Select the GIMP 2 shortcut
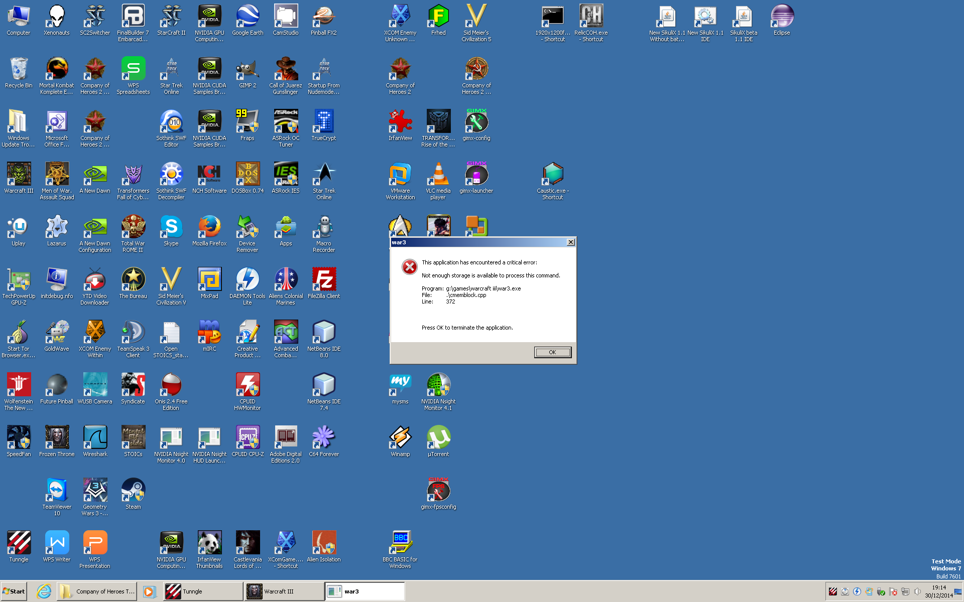The height and width of the screenshot is (602, 964). 248,69
